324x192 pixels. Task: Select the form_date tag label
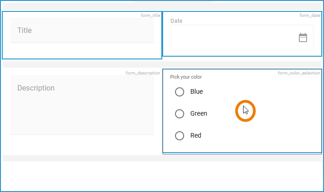coord(310,16)
